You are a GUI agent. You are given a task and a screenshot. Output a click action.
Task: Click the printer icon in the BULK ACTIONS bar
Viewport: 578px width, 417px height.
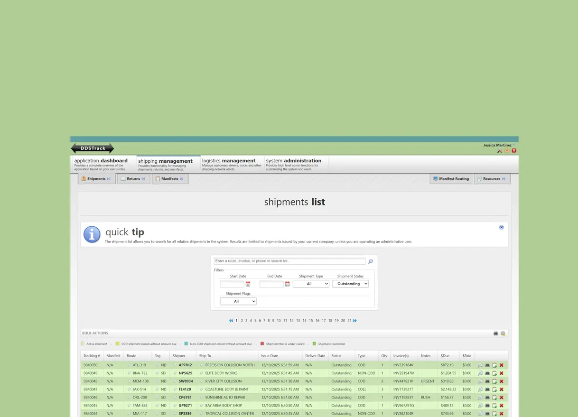point(495,333)
